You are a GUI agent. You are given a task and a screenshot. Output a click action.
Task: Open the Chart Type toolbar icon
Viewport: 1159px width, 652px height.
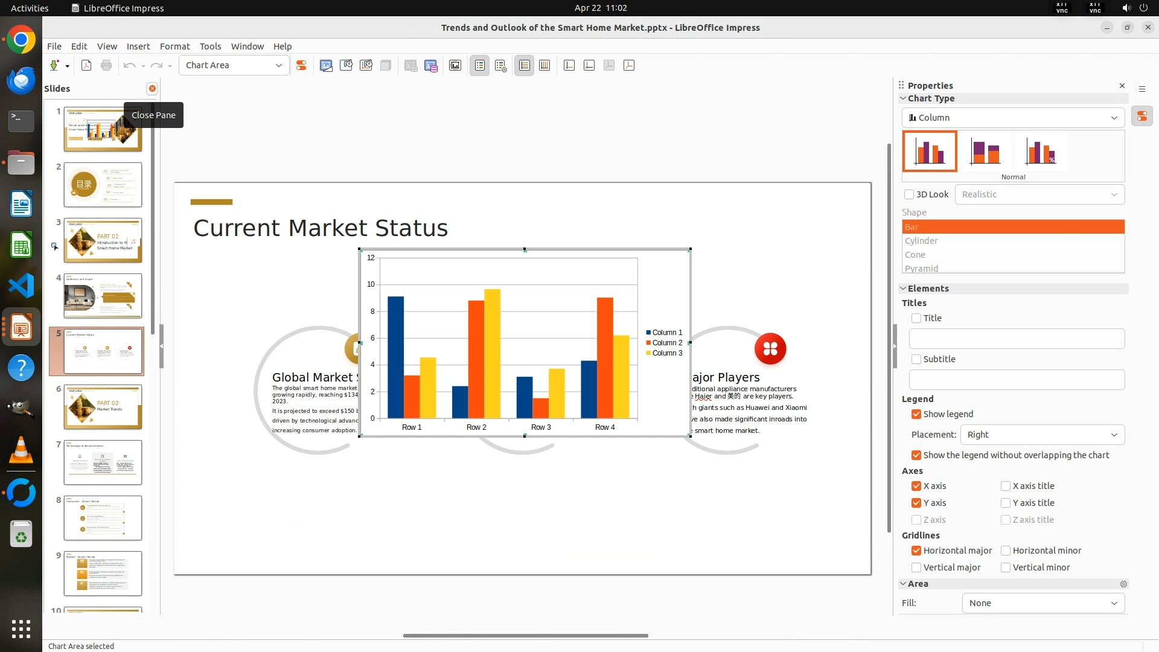point(326,66)
